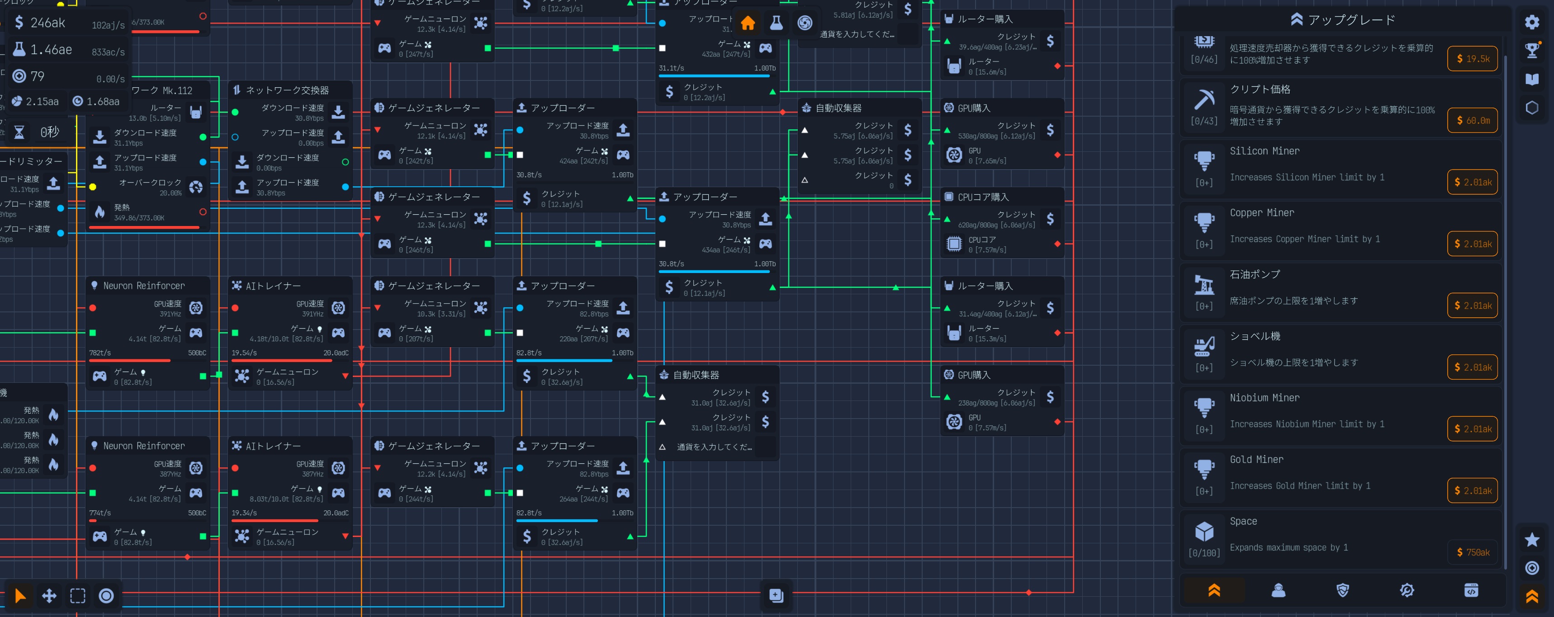Image resolution: width=1554 pixels, height=617 pixels.
Task: Buy the upgrade priced $ 19.5k
Action: pos(1472,58)
